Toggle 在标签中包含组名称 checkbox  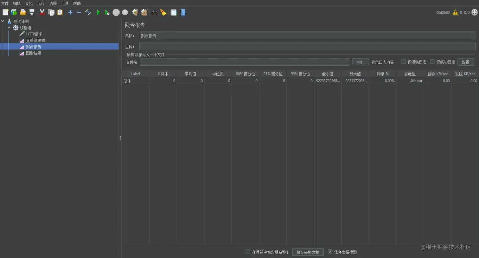(248, 252)
